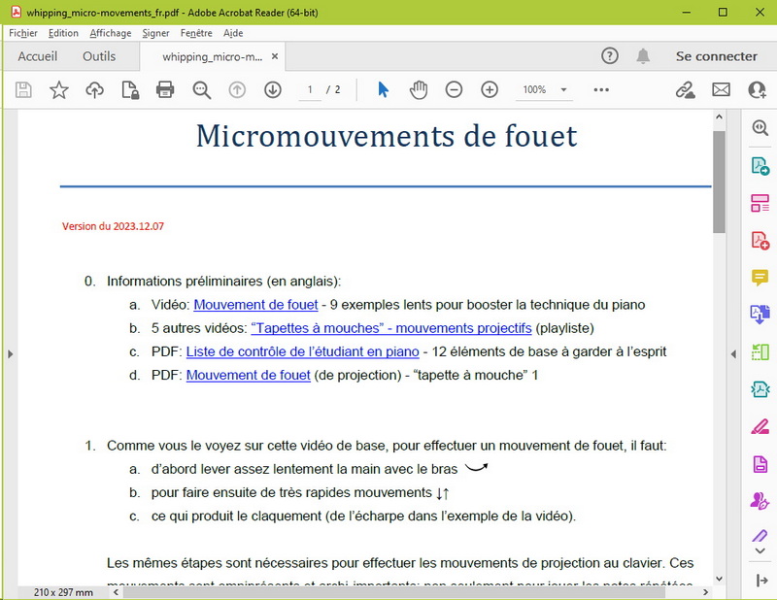Add the document to starred favorites

click(x=59, y=90)
